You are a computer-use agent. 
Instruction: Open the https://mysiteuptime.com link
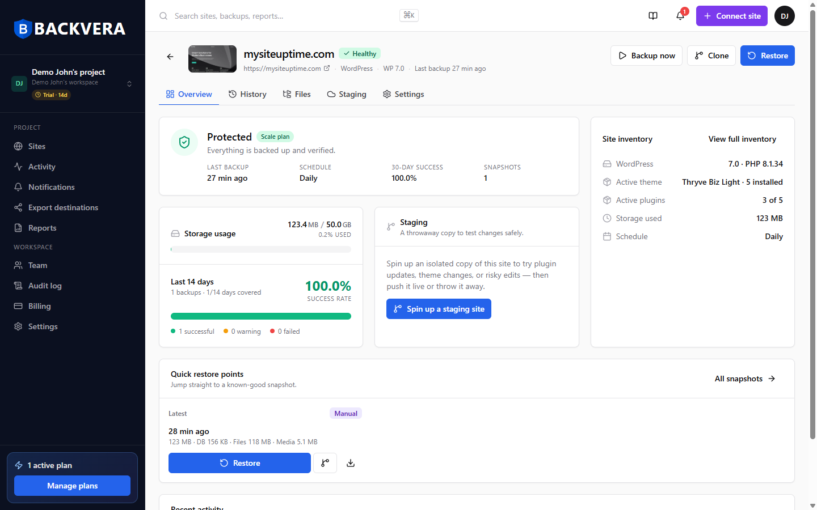[x=282, y=69]
